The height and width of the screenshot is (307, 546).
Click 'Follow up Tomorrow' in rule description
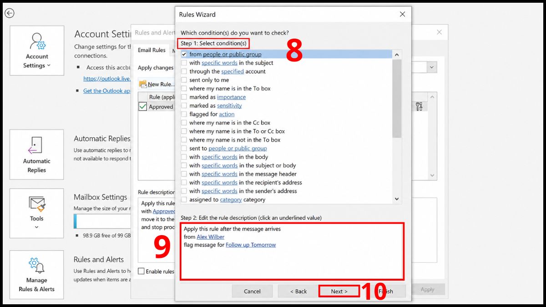click(251, 245)
